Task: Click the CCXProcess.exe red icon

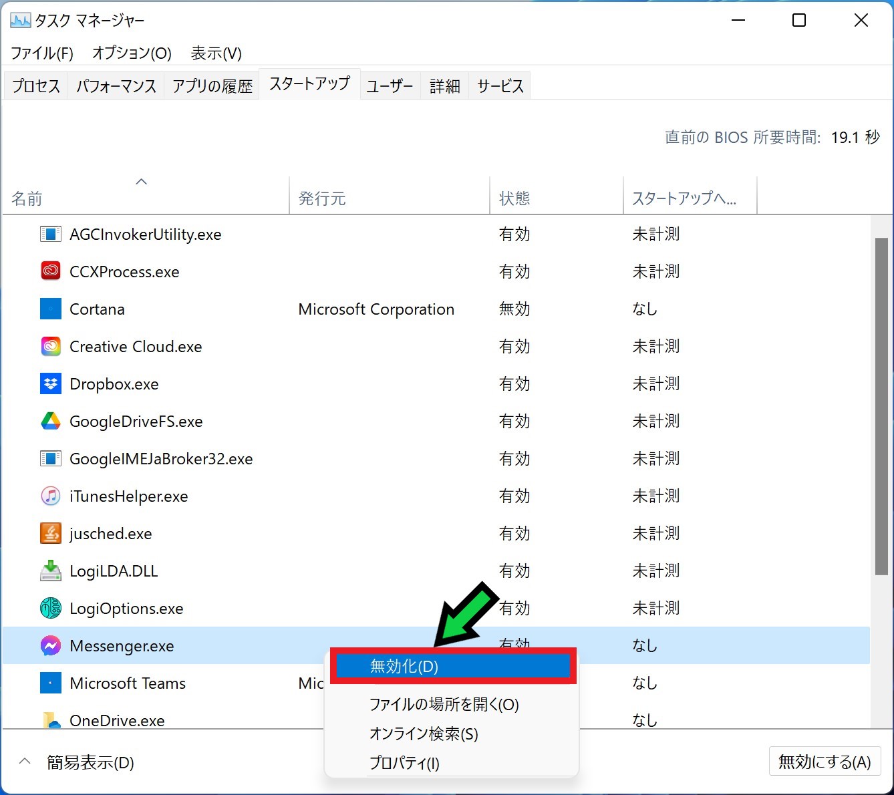Action: pyautogui.click(x=51, y=272)
